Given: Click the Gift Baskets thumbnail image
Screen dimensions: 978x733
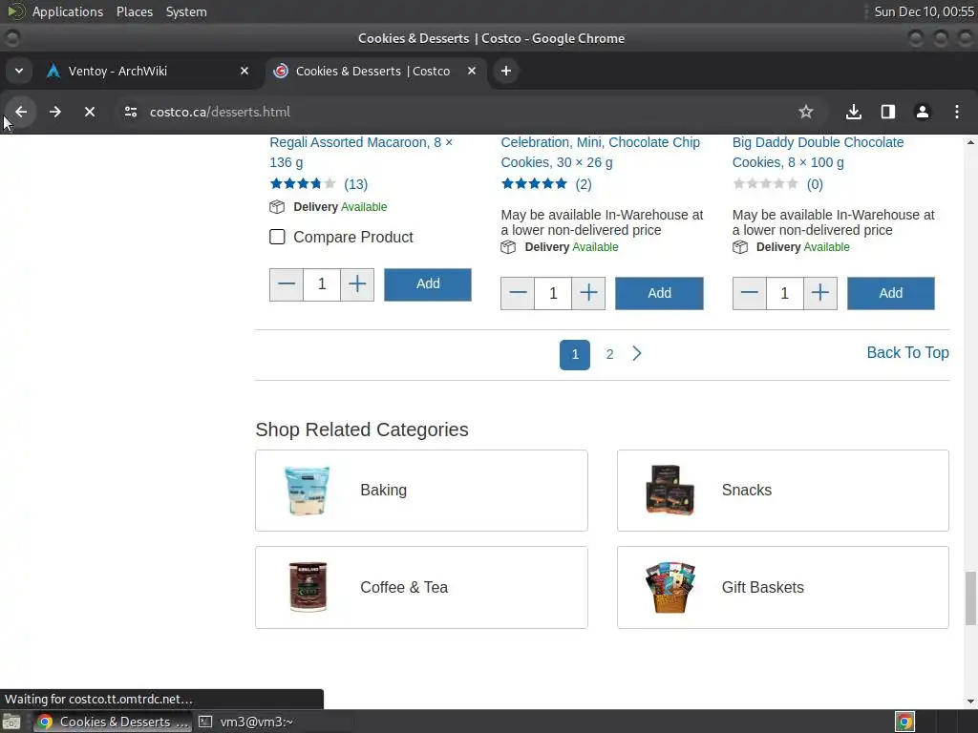Looking at the screenshot, I should click(x=670, y=587).
